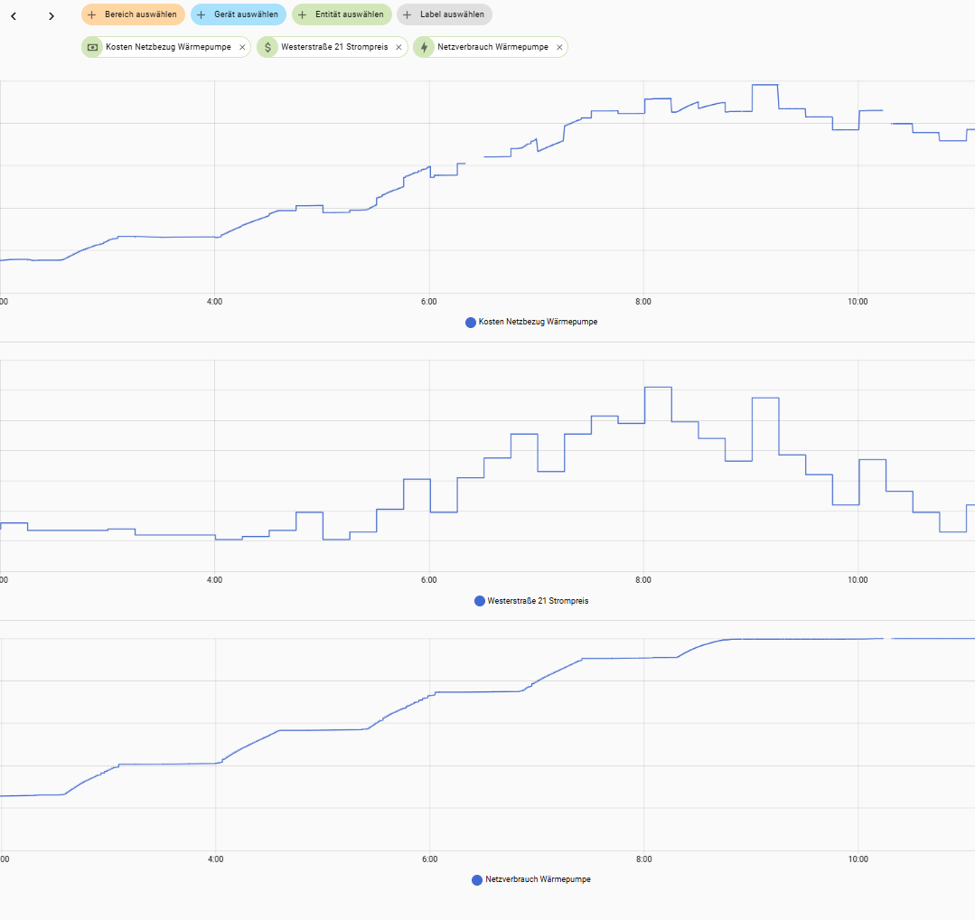Open the Bereich auswählen picker
This screenshot has width=975, height=920.
[x=133, y=14]
